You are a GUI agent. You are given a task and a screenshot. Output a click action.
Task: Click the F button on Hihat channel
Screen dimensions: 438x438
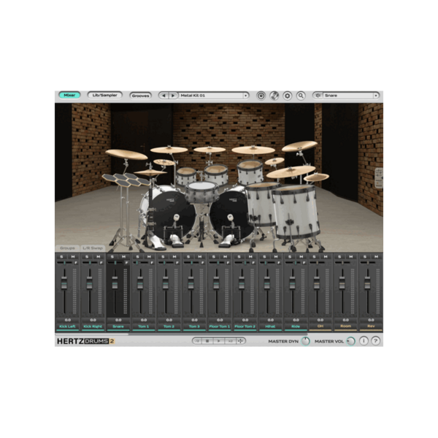(279, 263)
